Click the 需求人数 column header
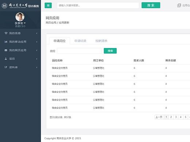The image size is (190, 142). pos(139,60)
